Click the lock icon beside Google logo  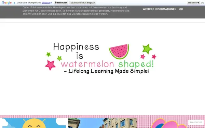(14, 3)
